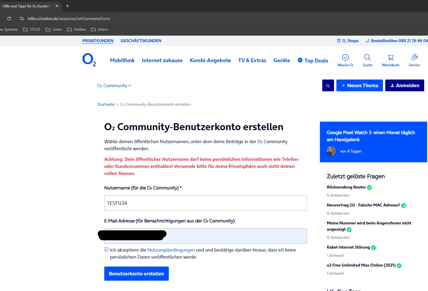Click the author avatar in Google Pixel Watch card
Screen dimensions: 428x291
point(331,151)
